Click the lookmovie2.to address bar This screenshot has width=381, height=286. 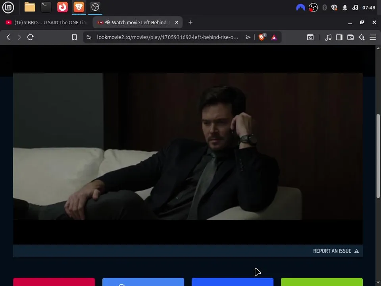click(167, 37)
